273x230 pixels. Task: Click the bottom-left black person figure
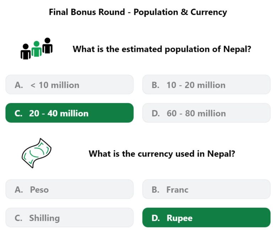coord(26,51)
